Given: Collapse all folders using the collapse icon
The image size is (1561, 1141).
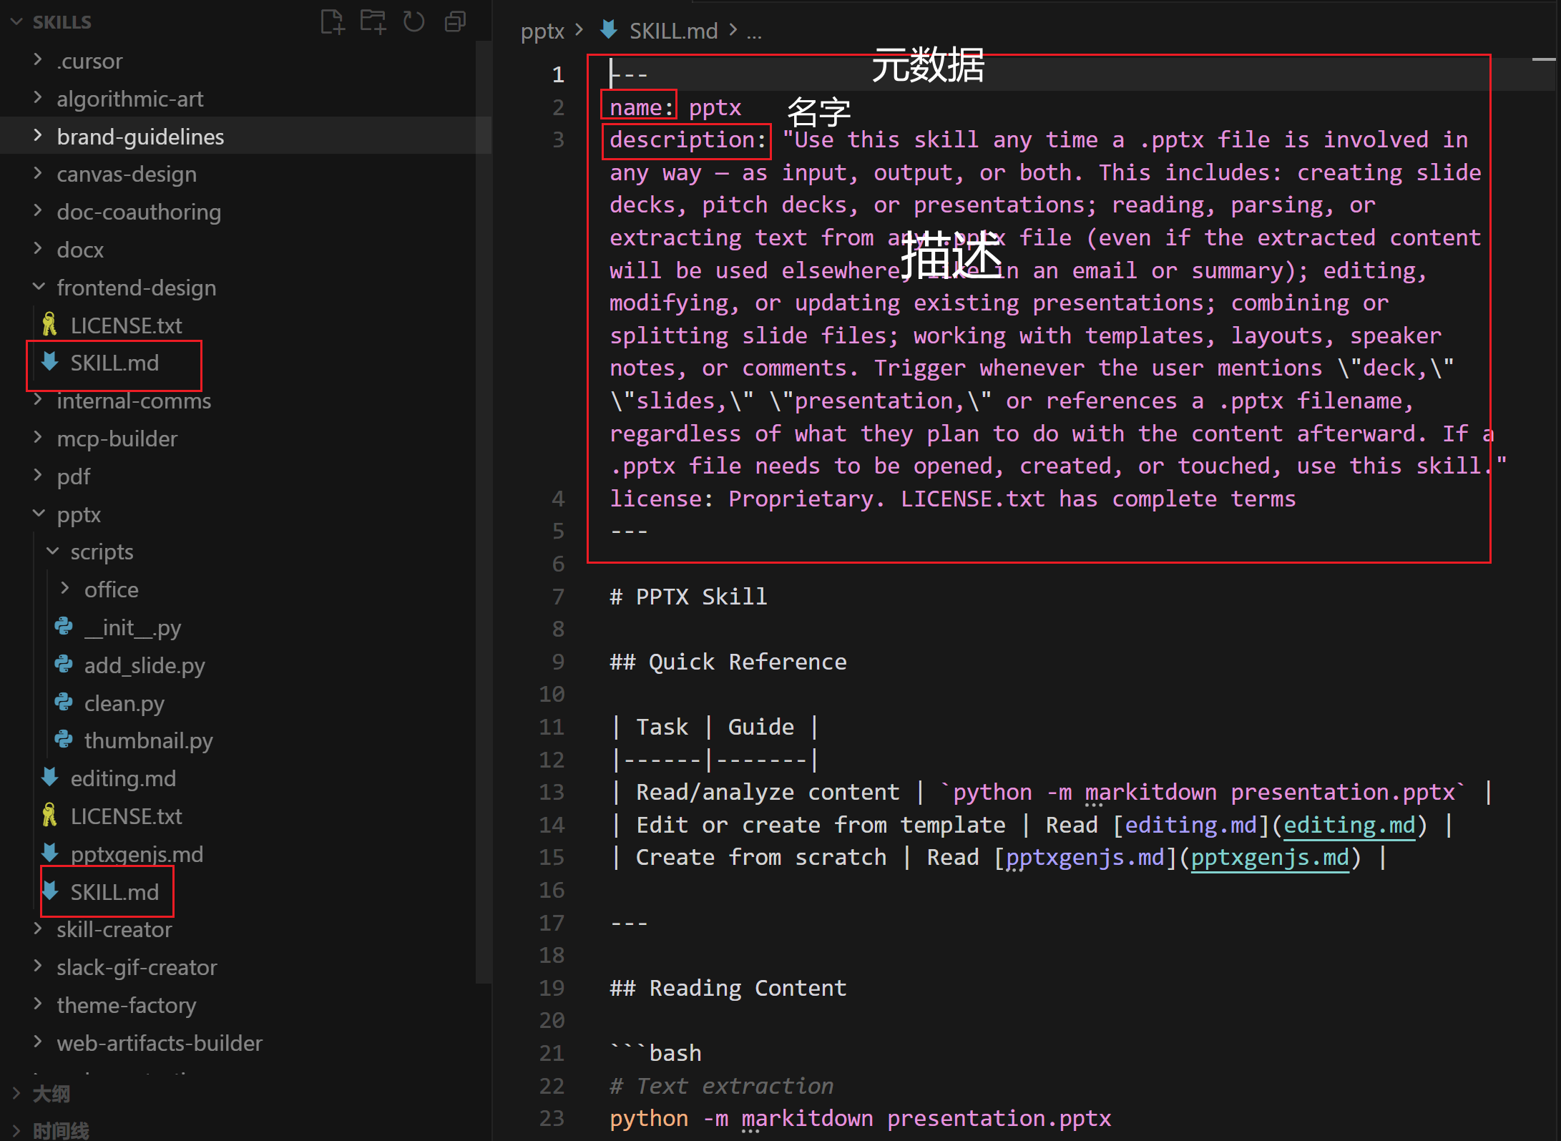Looking at the screenshot, I should click(455, 21).
